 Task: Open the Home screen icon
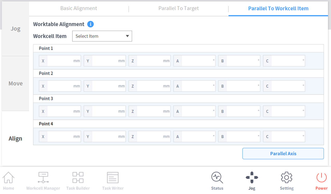click(8, 178)
